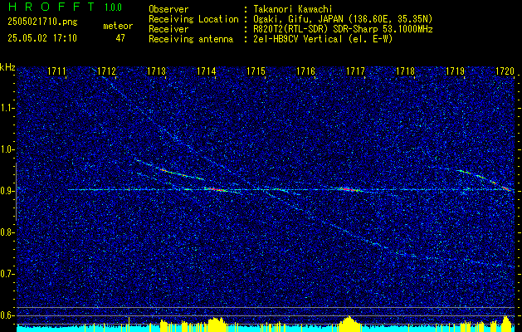Viewport: 522px width, 332px height.
Task: Click the version number 1.0.0
Action: [113, 7]
